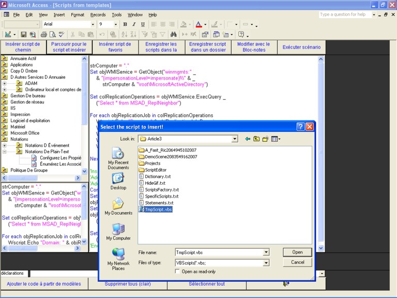The image size is (397, 298).
Task: Click Desktop shortcut in dialog
Action: coord(118,182)
